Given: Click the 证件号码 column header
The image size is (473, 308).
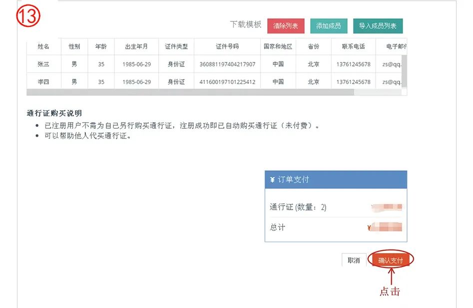Looking at the screenshot, I should click(x=227, y=46).
